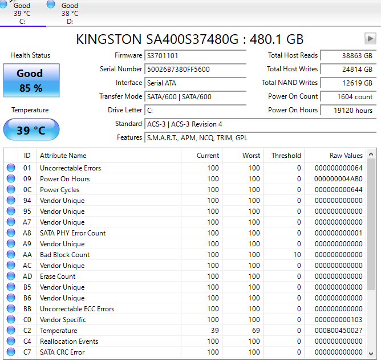Click the blue status icon of D: drive tab

(51, 4)
